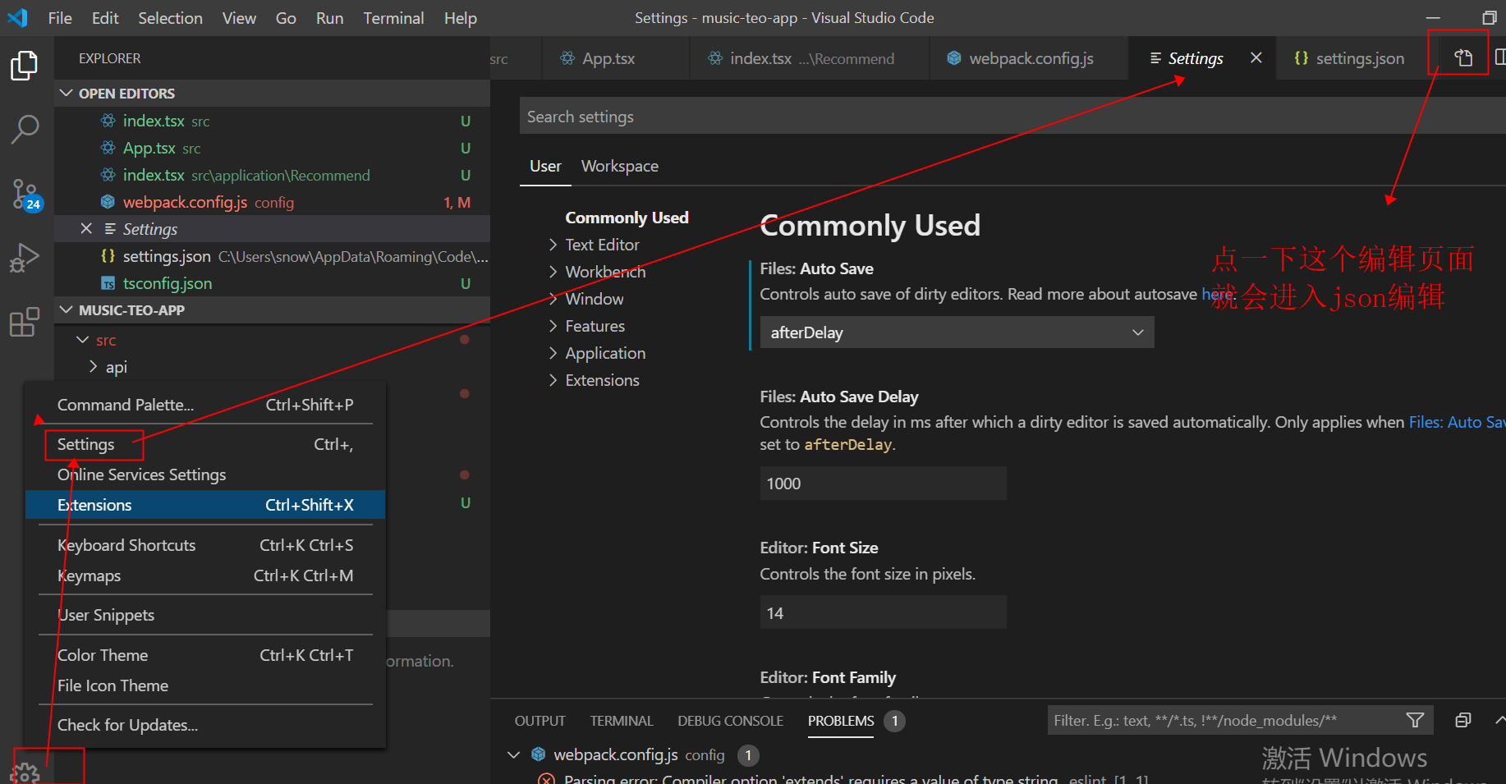Select File Icon Theme in the popup menu

205,685
